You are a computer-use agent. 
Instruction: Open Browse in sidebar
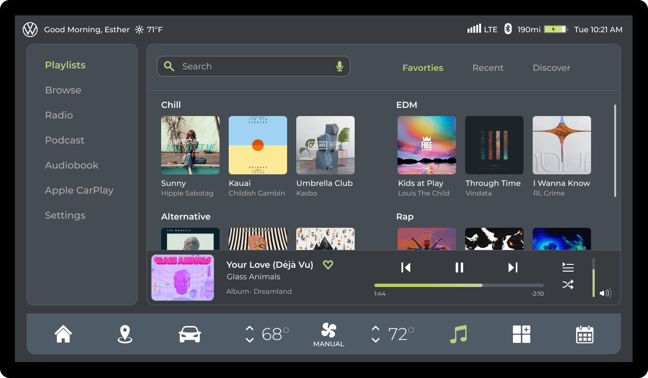63,90
